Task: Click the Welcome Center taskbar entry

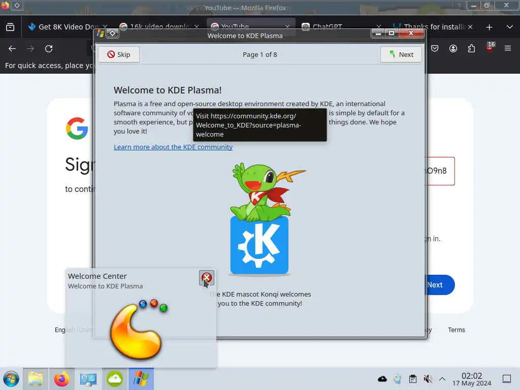Action: point(141,379)
